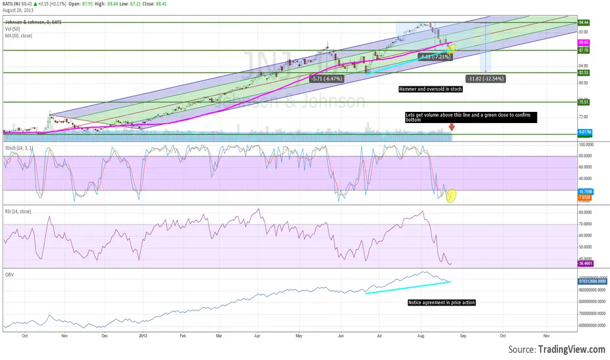Select the Open: 87.91 value
The width and height of the screenshot is (610, 360).
tap(80, 4)
